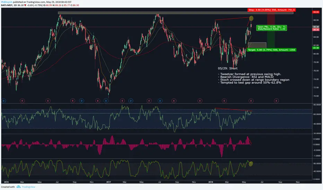Click the 2017 label on the time axis

(x=108, y=182)
